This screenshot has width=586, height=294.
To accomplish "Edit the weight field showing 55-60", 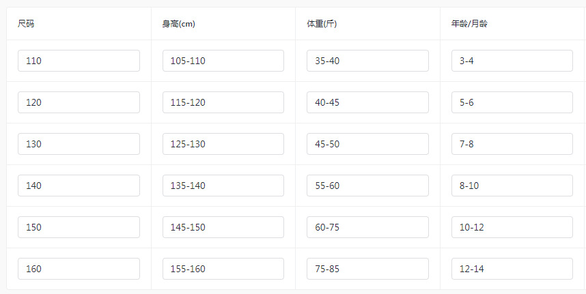I will 367,186.
